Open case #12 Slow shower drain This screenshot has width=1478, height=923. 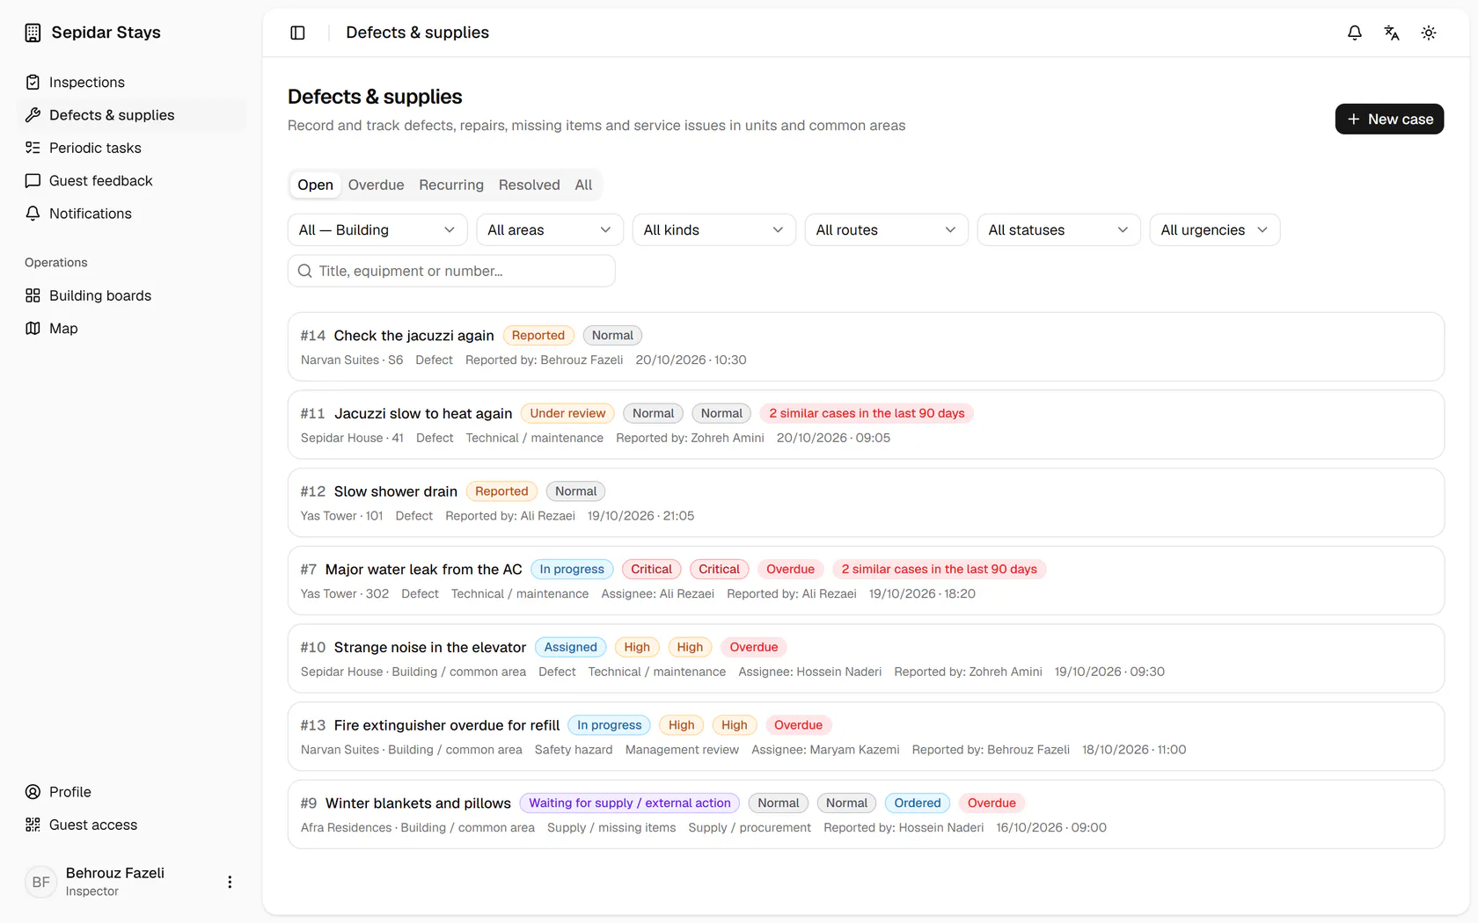[x=866, y=502]
